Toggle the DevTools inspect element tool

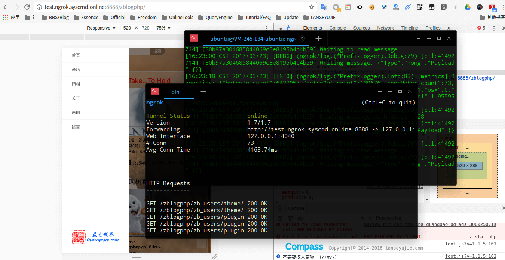click(x=280, y=28)
